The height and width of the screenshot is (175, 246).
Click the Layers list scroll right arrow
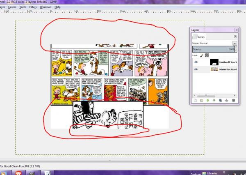click(235, 95)
